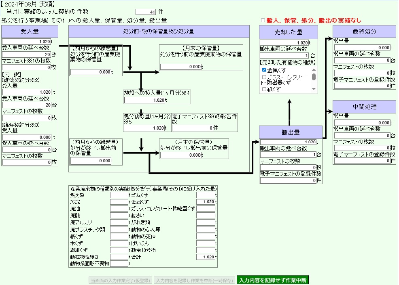Click the valuables list scroll up arrow
This screenshot has width=399, height=285.
[314, 69]
